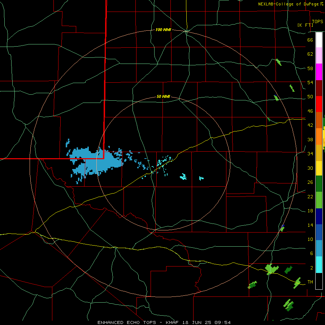This screenshot has height=325, width=325.
Task: Select the dark red legend color block
Action: click(319, 88)
